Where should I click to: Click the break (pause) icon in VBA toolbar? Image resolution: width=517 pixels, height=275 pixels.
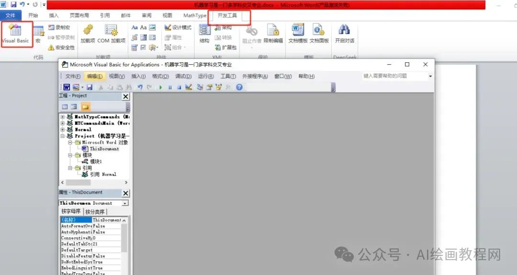[x=170, y=88]
